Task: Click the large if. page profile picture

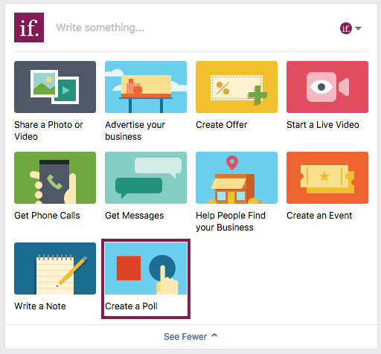Action: coord(29,28)
